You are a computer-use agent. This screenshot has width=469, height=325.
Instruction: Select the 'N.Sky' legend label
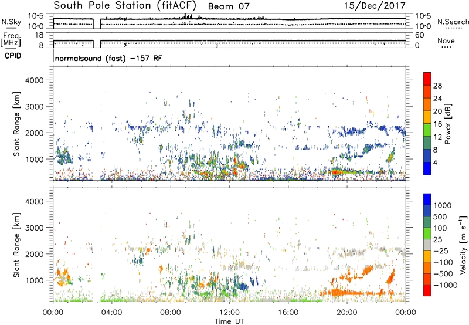click(x=11, y=22)
